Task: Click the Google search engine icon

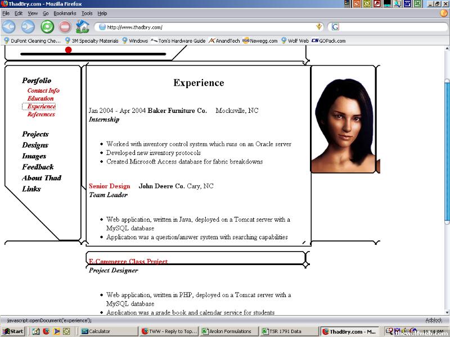Action: point(335,26)
